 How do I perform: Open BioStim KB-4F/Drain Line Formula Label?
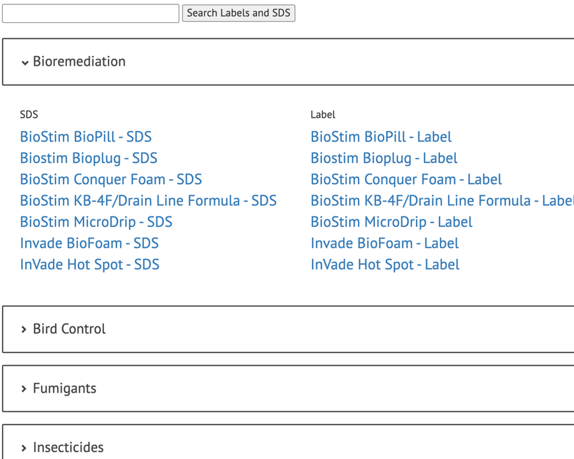point(442,200)
